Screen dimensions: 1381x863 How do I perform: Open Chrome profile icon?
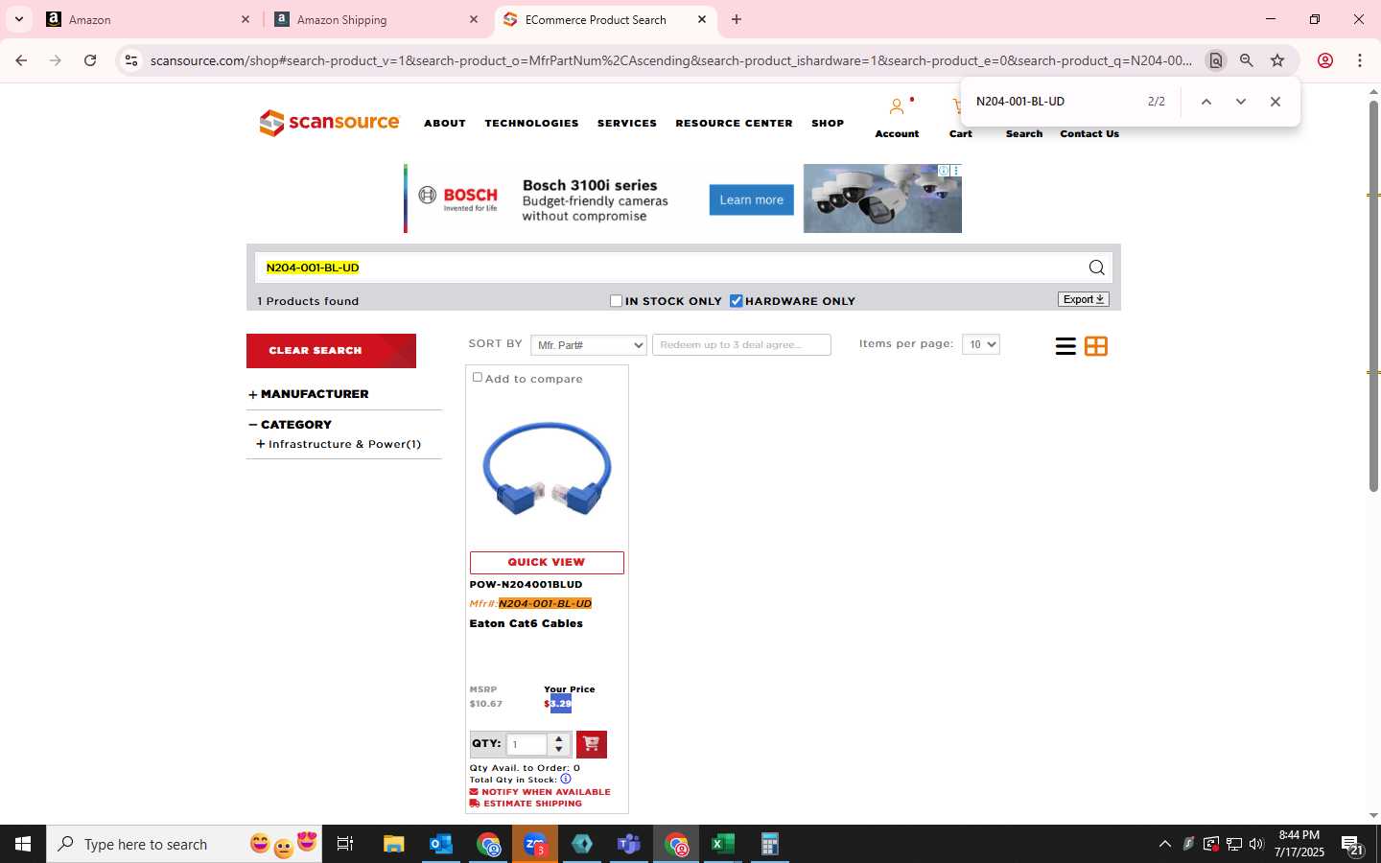(x=1325, y=60)
